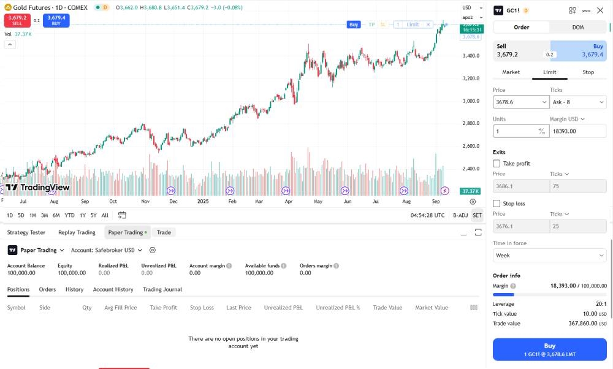Select the Market order type tab

click(x=511, y=72)
